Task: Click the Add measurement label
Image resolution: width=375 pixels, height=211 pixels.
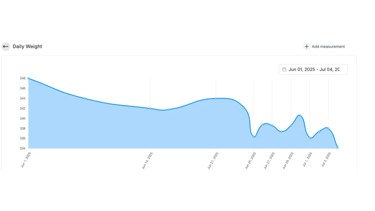Action: point(328,47)
